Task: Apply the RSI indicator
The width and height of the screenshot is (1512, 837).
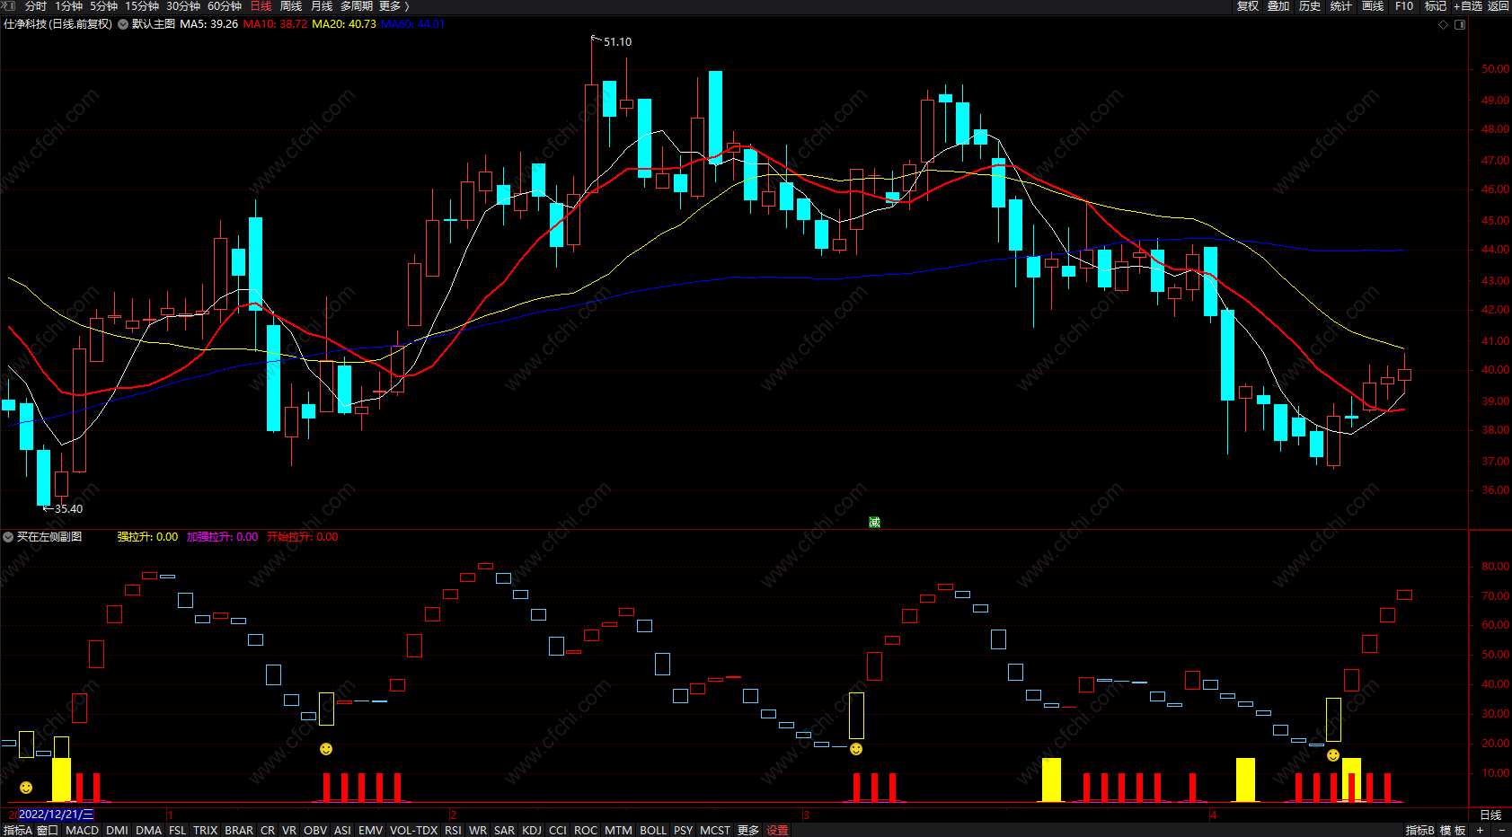Action: [453, 831]
